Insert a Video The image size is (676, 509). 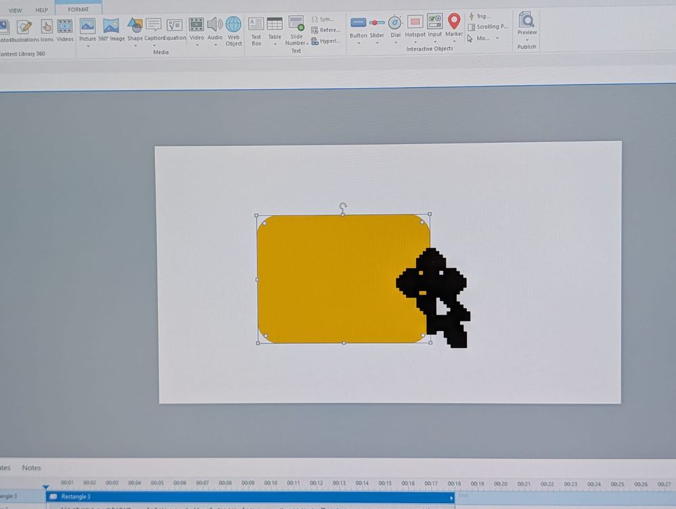(x=197, y=28)
